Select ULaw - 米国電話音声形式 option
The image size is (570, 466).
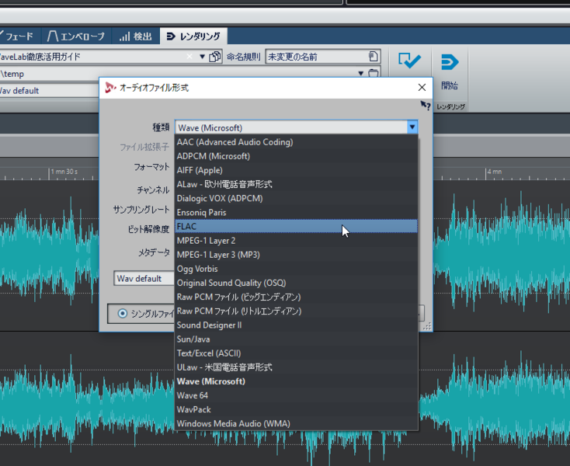coord(296,367)
